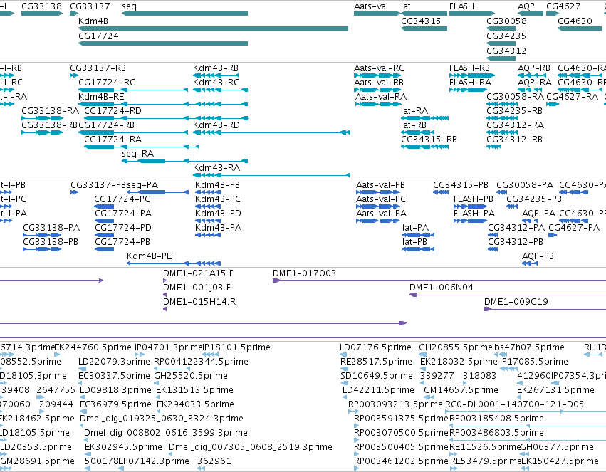The image size is (606, 472).
Task: Select protein CG4627-PA
Action: tap(574, 228)
